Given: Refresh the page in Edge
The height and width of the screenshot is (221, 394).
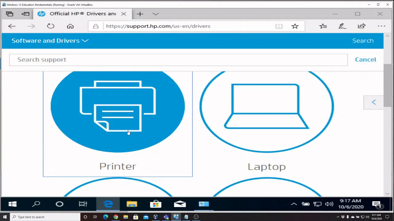Looking at the screenshot, I should point(51,26).
